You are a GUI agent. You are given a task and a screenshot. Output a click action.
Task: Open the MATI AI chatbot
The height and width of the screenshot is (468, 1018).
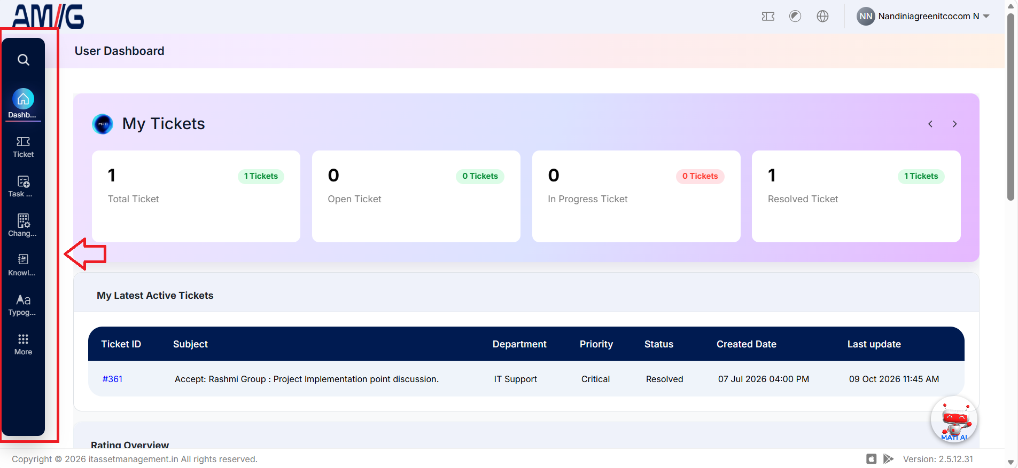click(x=954, y=419)
